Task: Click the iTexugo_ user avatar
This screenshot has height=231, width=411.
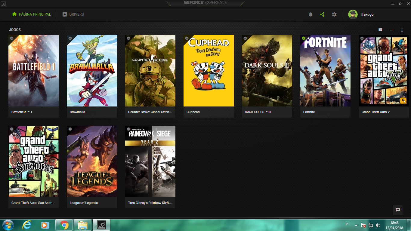Action: pyautogui.click(x=353, y=14)
